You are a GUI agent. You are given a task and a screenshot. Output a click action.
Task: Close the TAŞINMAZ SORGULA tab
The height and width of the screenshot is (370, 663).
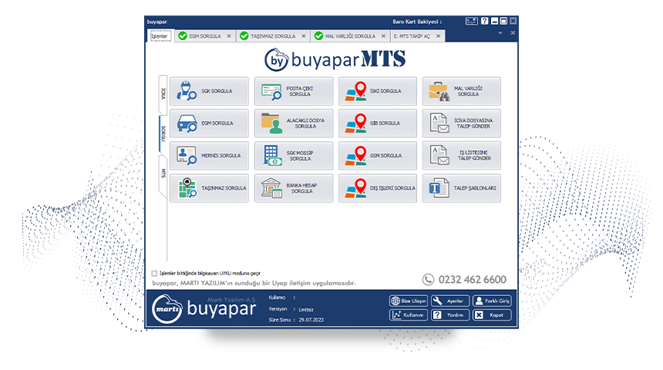coord(304,36)
